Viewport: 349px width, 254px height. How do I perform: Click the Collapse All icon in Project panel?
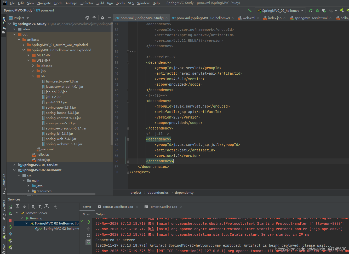pos(94,18)
